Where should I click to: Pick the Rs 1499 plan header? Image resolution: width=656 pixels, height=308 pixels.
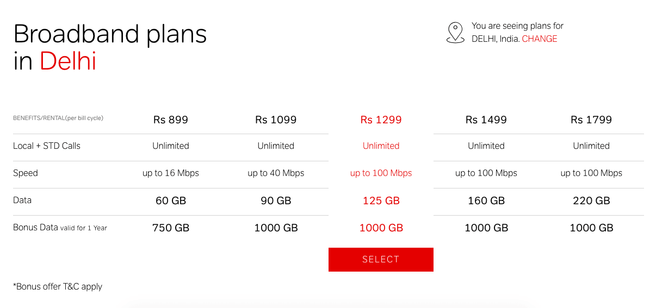pos(486,120)
